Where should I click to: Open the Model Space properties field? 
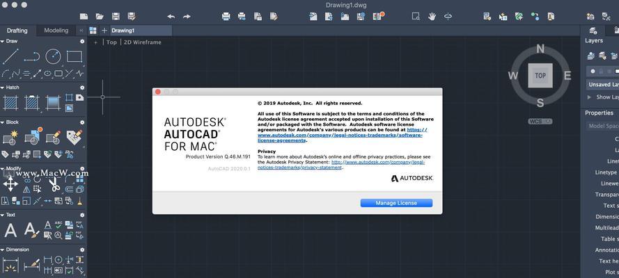click(602, 126)
